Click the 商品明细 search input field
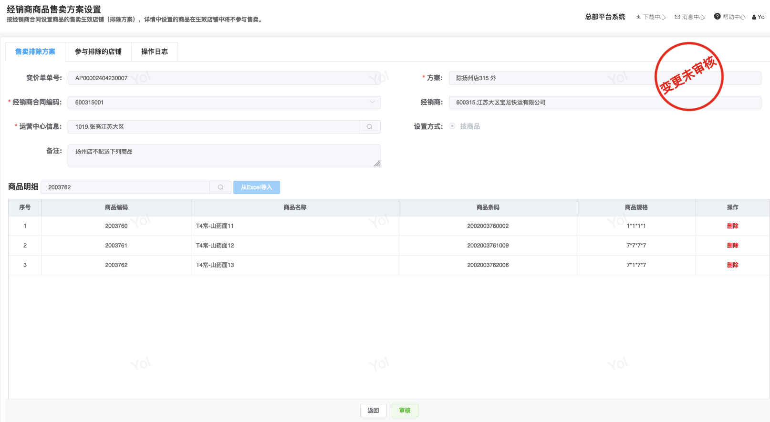 (125, 187)
